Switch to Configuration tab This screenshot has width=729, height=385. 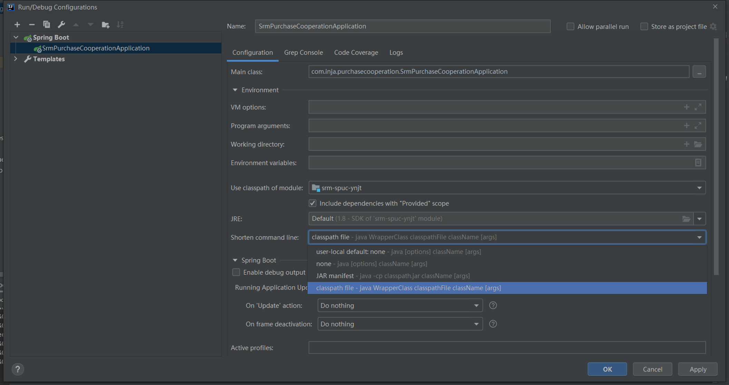coord(253,52)
